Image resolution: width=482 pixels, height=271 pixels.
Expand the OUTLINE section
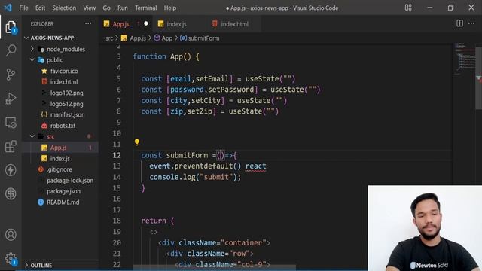[x=41, y=265]
